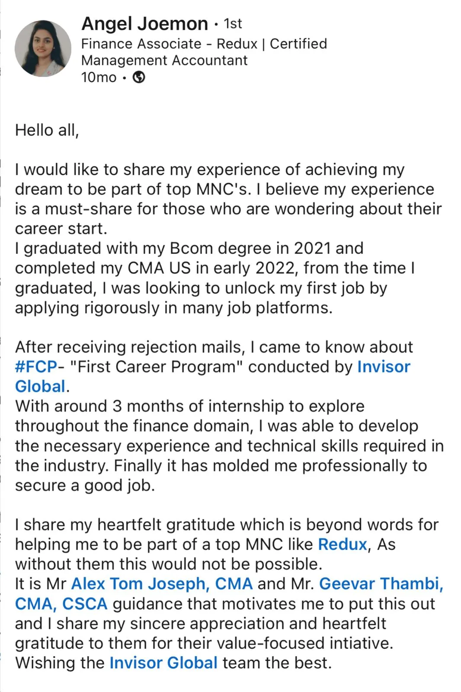Open the #FCP hashtag
Viewport: 461px width, 692px height.
point(36,367)
